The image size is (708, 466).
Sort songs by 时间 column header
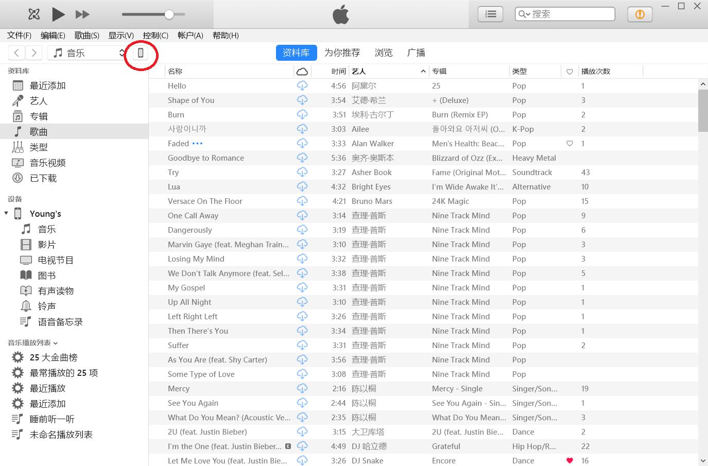tap(338, 71)
